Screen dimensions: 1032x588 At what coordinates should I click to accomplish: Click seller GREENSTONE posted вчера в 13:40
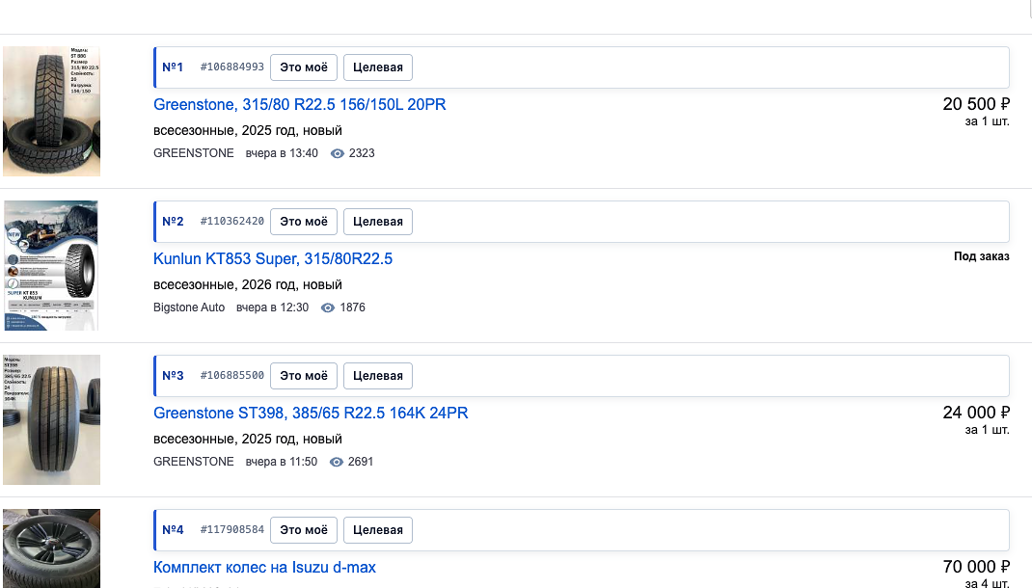[194, 153]
